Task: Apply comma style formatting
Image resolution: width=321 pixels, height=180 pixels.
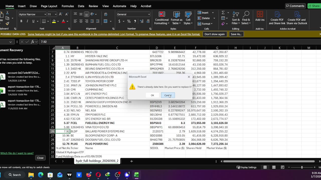Action: 135,21
